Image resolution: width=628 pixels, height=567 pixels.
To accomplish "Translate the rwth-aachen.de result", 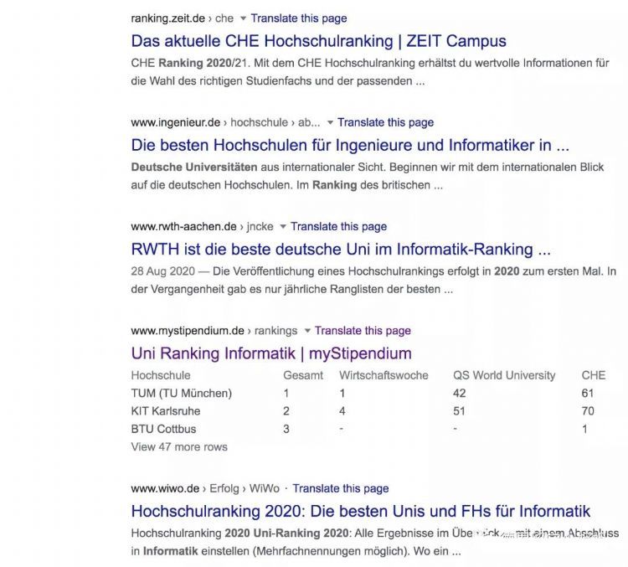I will tap(339, 227).
